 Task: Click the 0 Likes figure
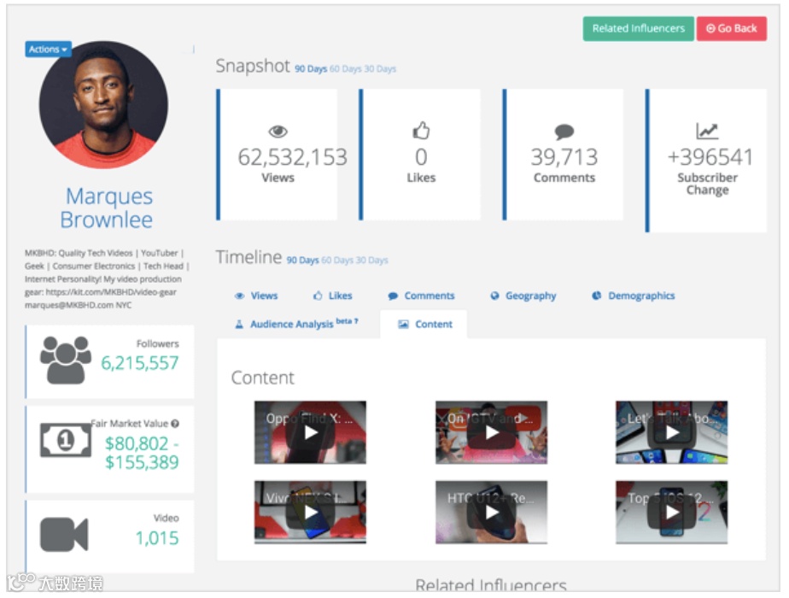point(421,157)
